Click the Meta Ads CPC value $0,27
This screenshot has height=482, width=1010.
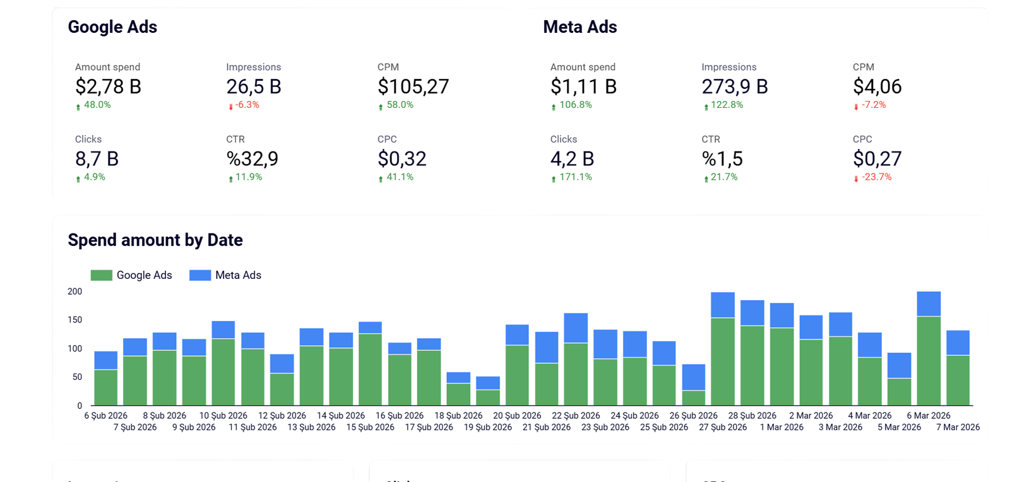click(x=877, y=159)
